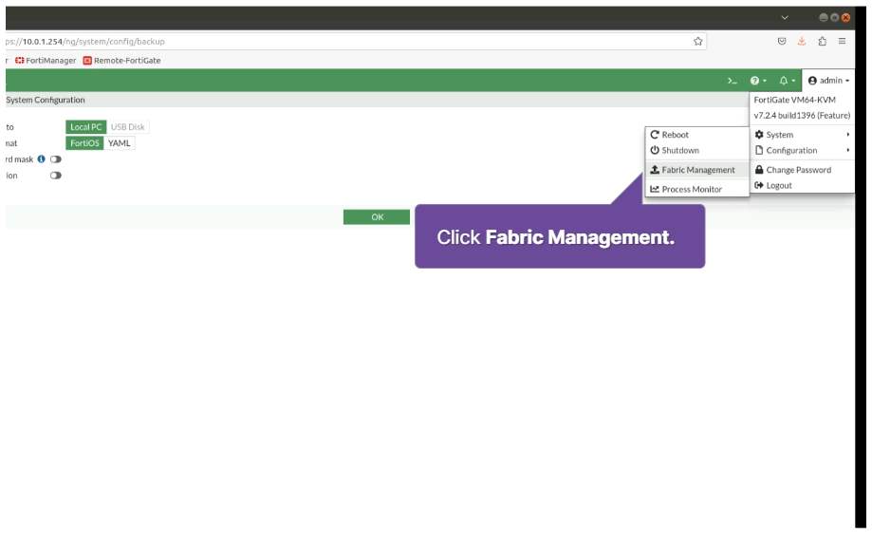Open the browser extensions puzzle icon
The width and height of the screenshot is (872, 540).
tap(822, 41)
